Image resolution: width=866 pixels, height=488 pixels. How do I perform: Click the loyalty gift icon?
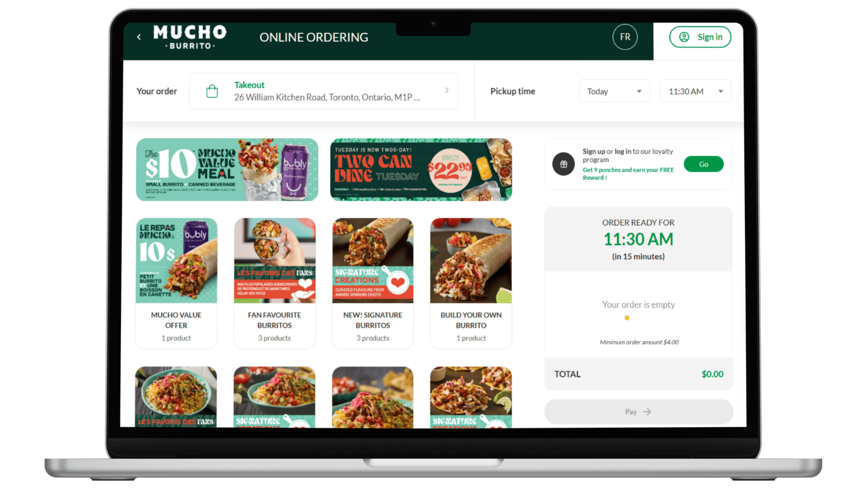coord(563,164)
